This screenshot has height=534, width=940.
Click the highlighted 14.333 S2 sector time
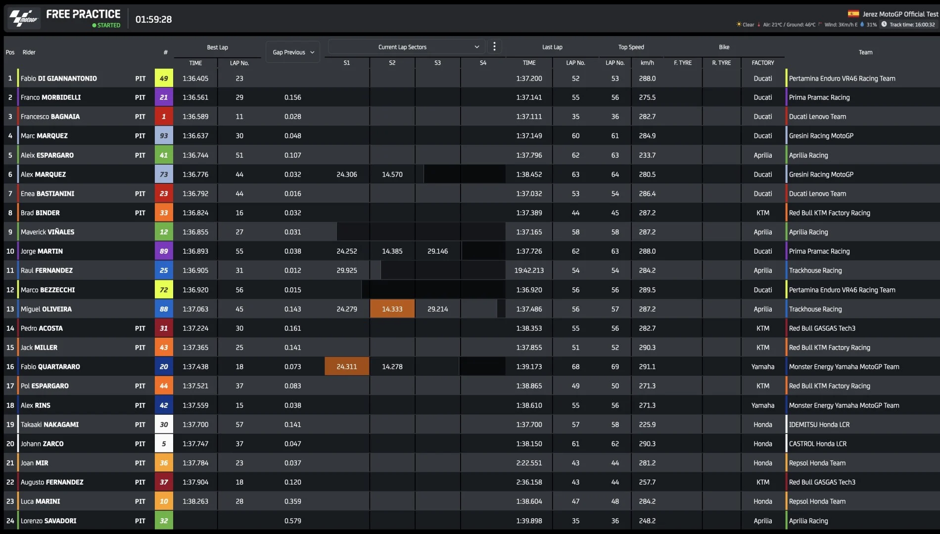pos(392,309)
